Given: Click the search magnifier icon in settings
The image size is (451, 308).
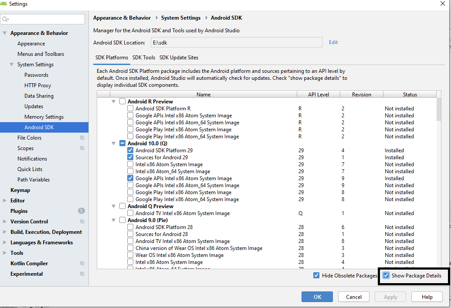Looking at the screenshot, I should (5, 19).
